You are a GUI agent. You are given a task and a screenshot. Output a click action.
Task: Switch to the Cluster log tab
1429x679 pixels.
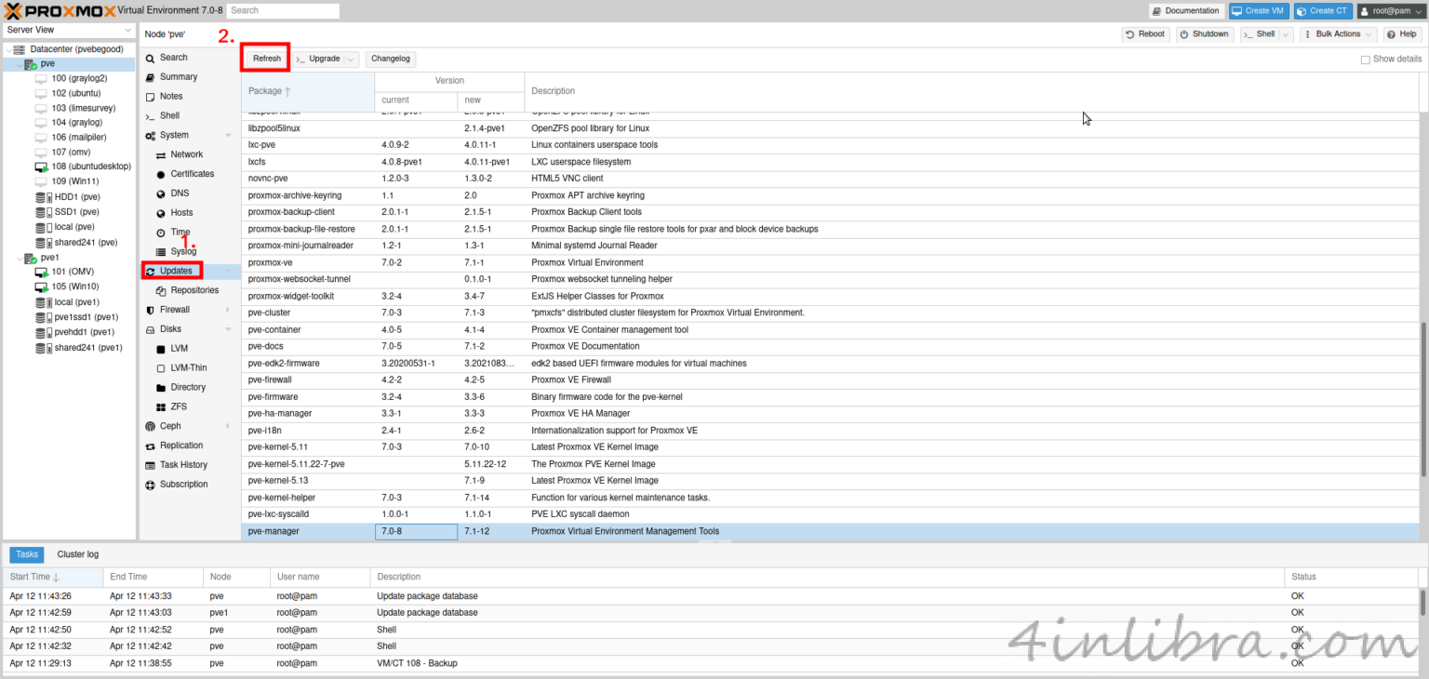click(x=78, y=554)
